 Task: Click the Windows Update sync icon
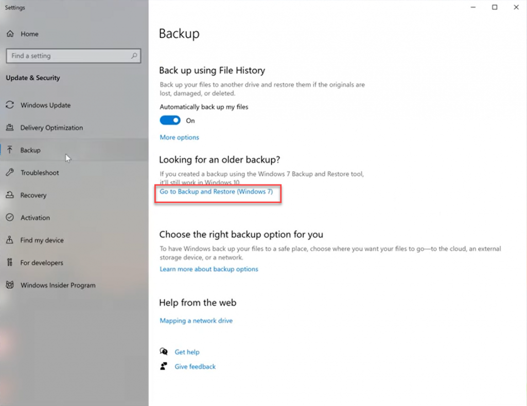(10, 105)
